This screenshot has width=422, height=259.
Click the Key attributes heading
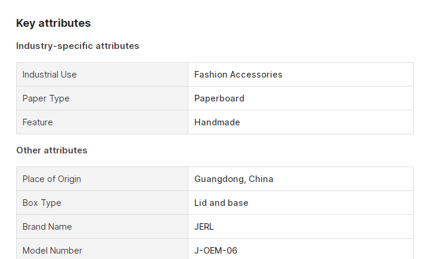tap(53, 23)
